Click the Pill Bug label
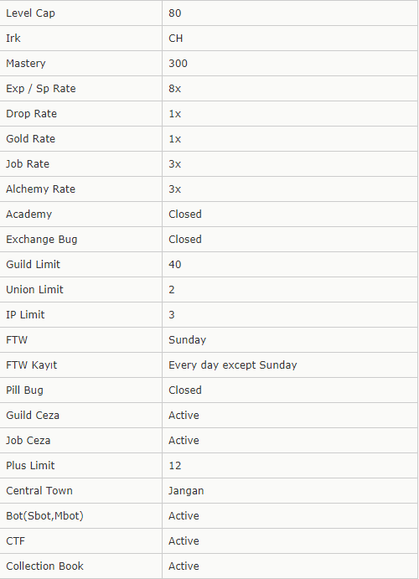The height and width of the screenshot is (579, 419). [25, 390]
